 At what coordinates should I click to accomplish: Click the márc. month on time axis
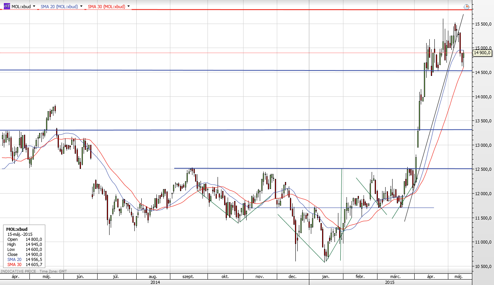click(x=395, y=277)
